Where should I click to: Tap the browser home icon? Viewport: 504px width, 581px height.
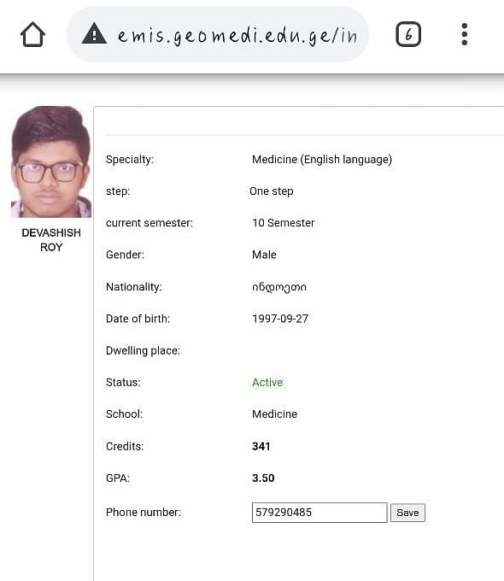[32, 34]
